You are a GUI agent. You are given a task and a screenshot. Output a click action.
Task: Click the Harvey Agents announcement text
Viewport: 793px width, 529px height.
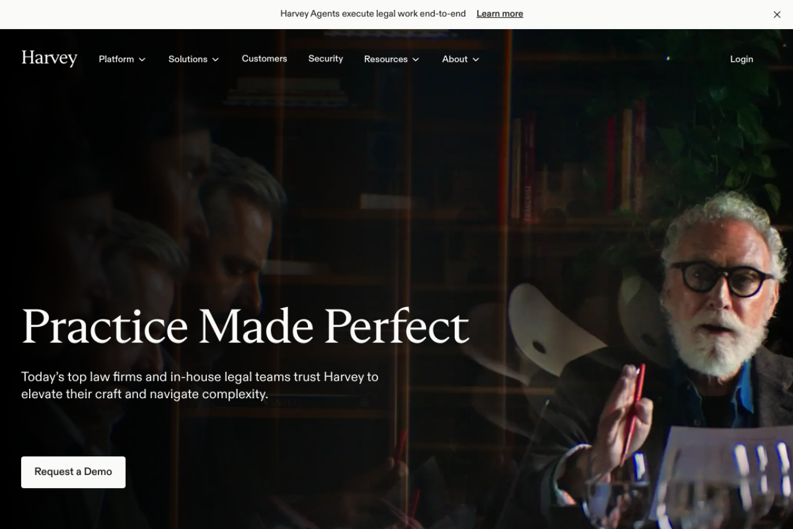click(x=373, y=14)
